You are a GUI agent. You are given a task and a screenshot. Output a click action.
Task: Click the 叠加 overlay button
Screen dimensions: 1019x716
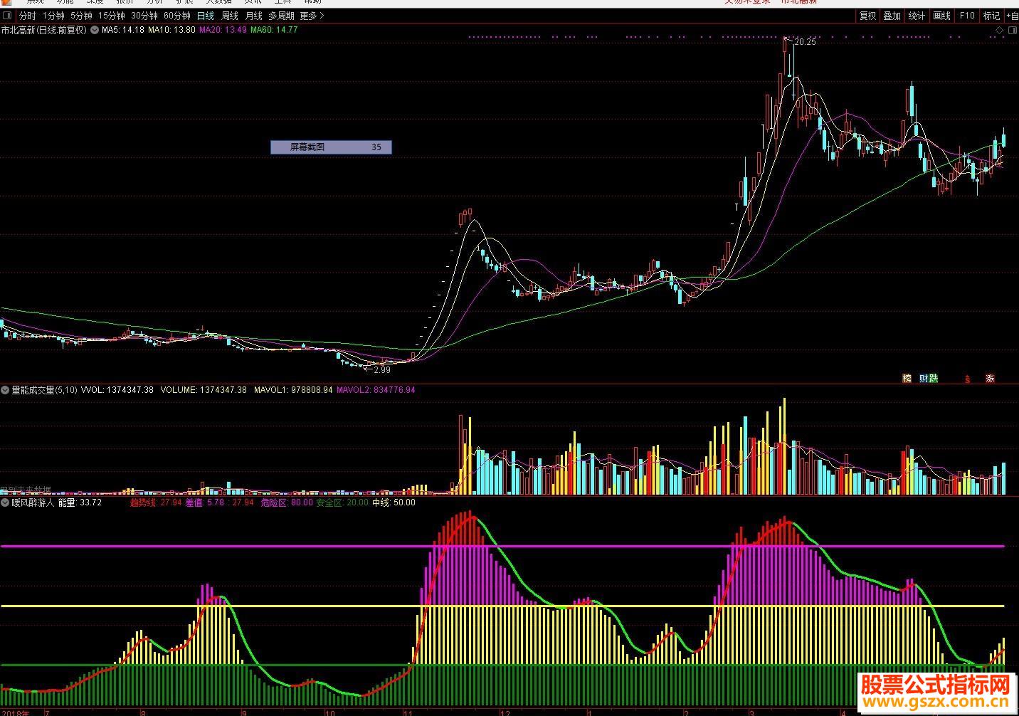pyautogui.click(x=892, y=16)
